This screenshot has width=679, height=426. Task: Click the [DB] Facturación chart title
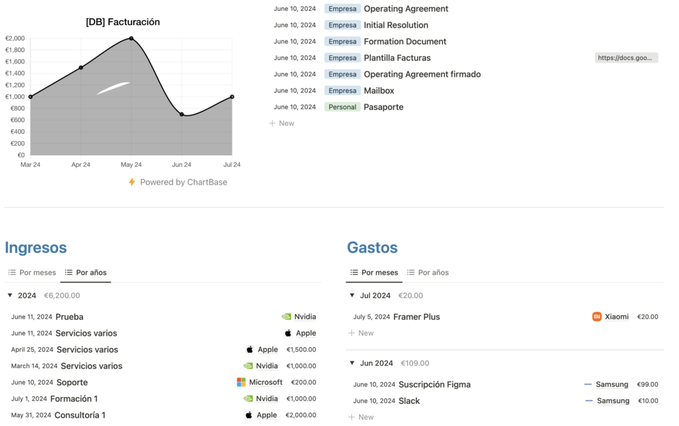(122, 22)
